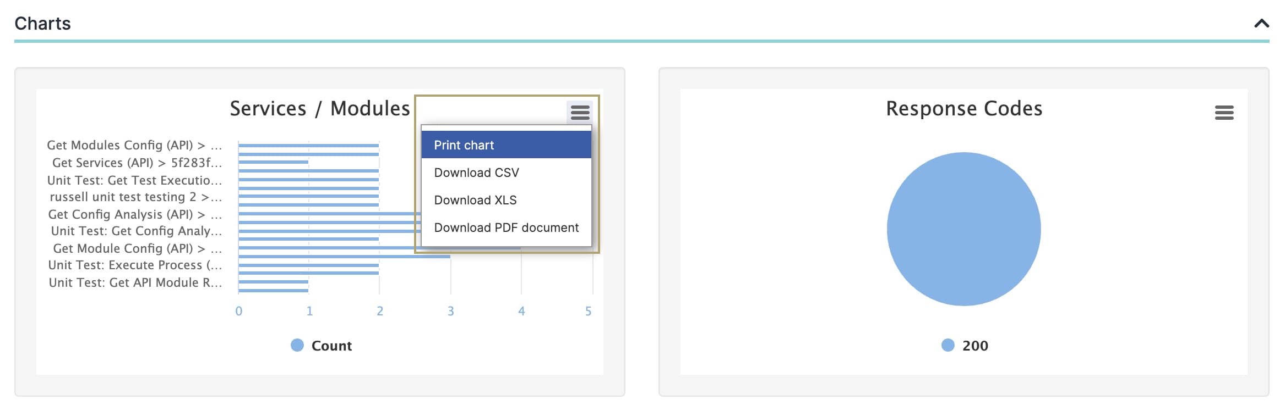This screenshot has height=411, width=1285.
Task: Click the Unit Test: Get API Module label
Action: click(x=135, y=283)
